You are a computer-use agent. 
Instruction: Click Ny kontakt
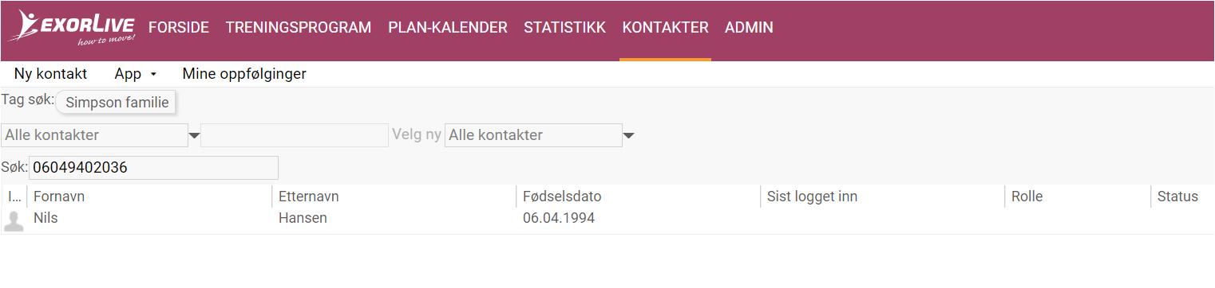click(50, 74)
